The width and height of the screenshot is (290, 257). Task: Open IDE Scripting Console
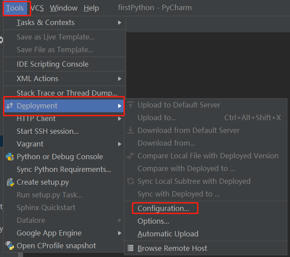point(64,64)
